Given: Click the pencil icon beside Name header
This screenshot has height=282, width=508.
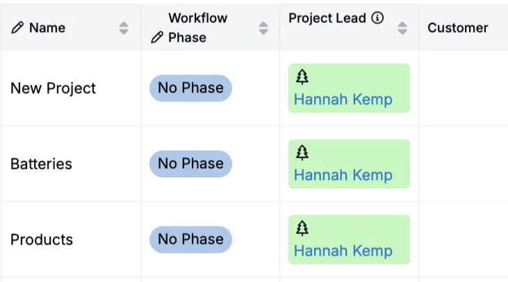Looking at the screenshot, I should coord(17,28).
